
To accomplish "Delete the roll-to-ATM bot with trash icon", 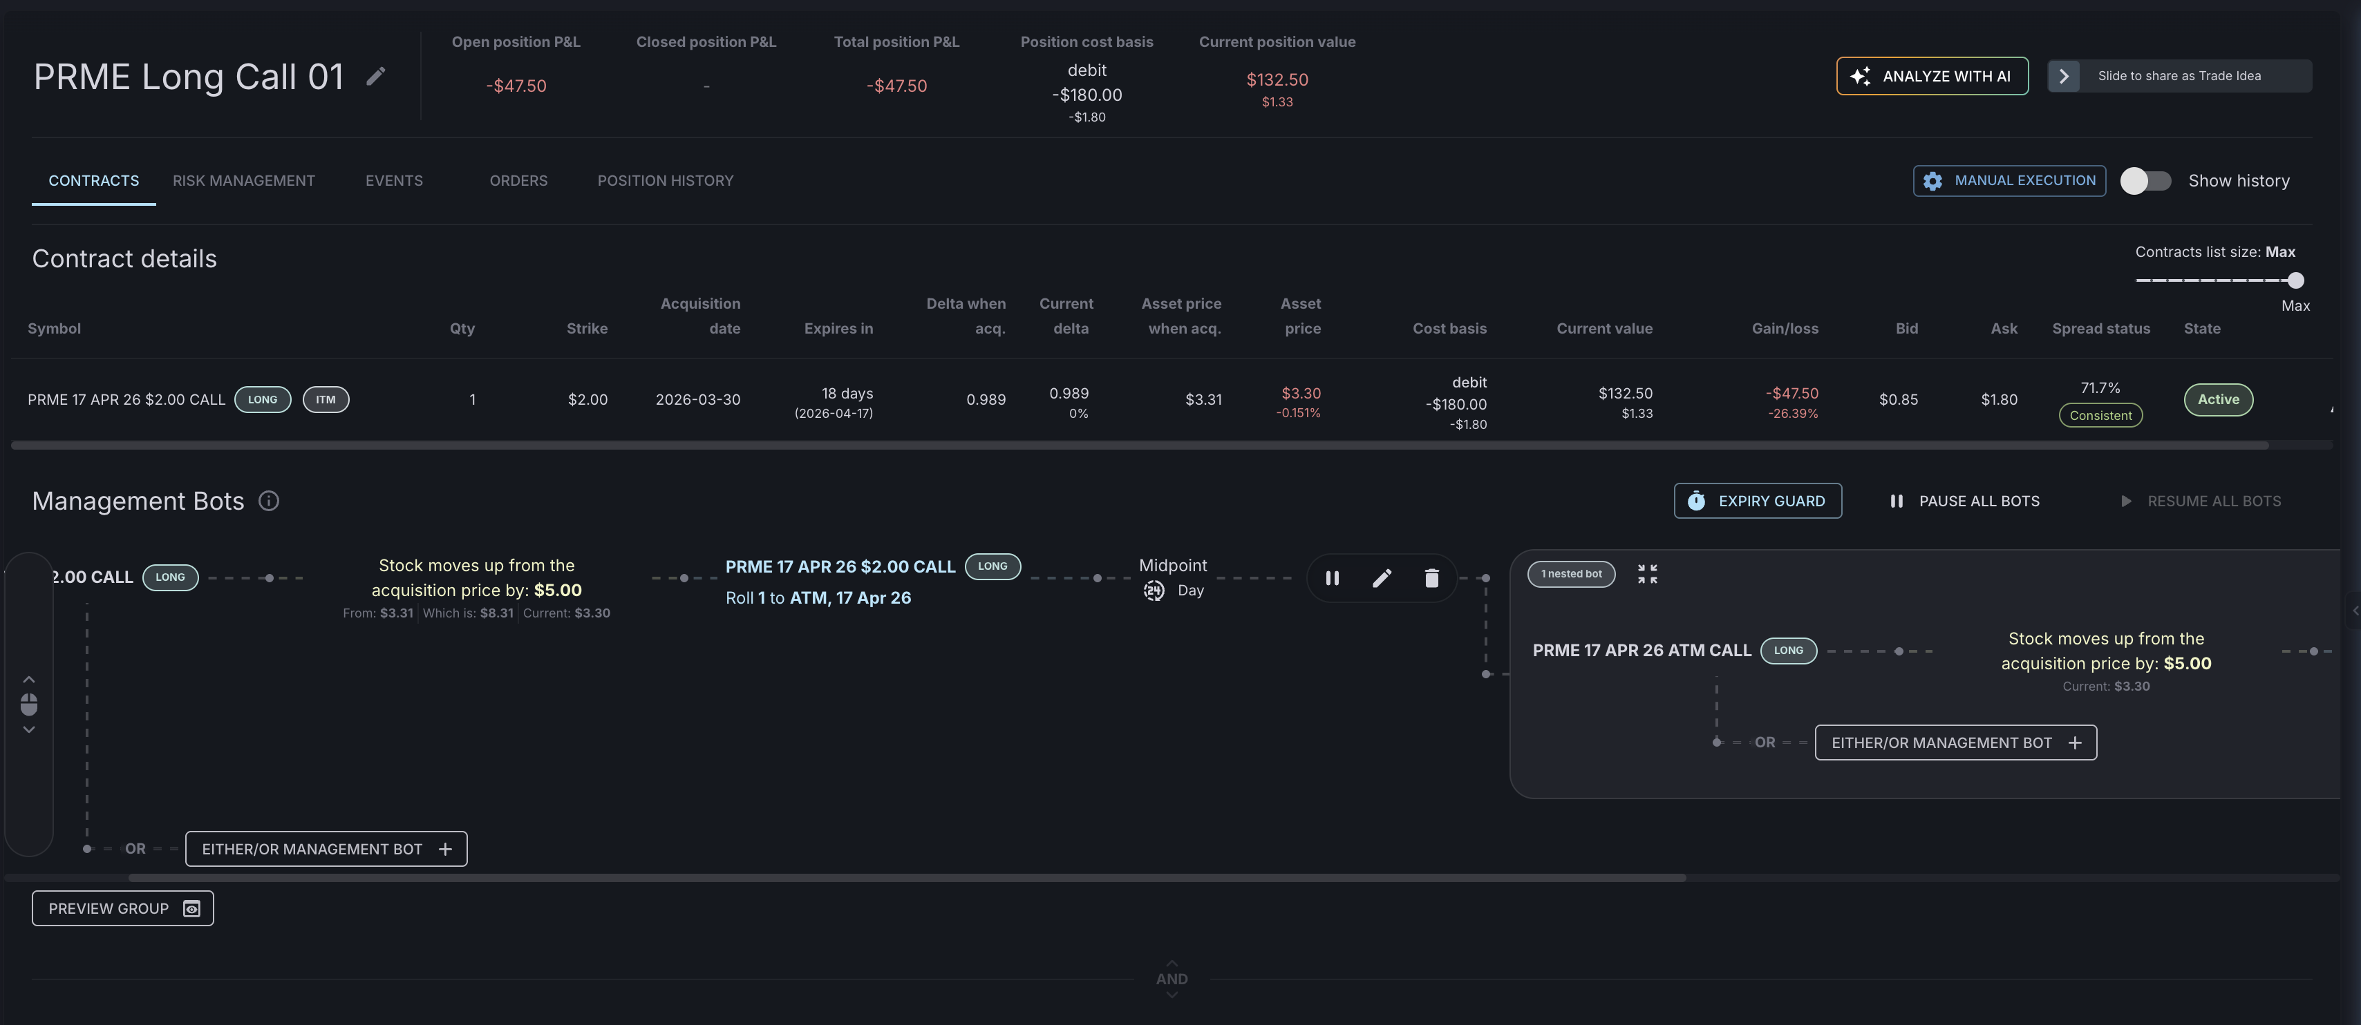I will point(1431,578).
